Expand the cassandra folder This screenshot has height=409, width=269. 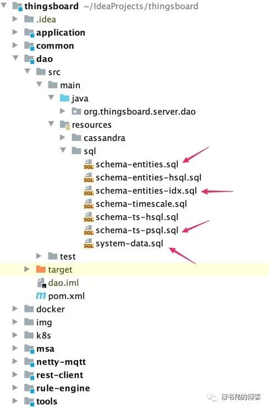pyautogui.click(x=63, y=137)
